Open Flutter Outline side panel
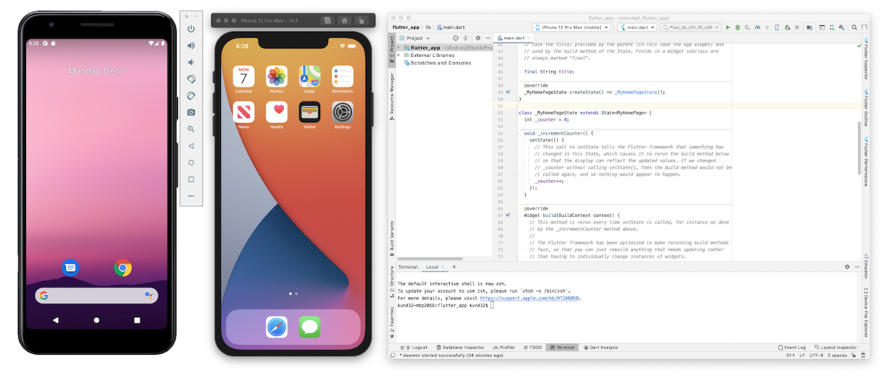 (x=865, y=110)
